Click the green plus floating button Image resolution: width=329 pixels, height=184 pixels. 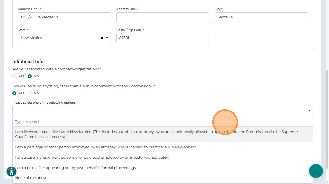[x=315, y=171]
